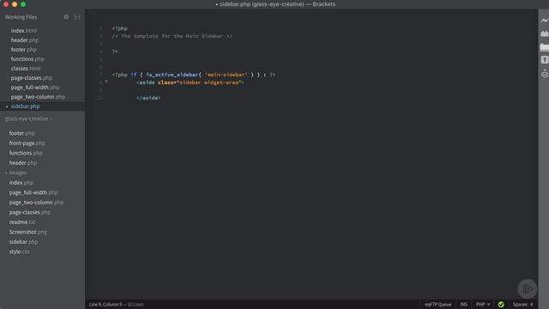Select page-classes.php in Working Files
This screenshot has height=309, width=549.
[x=32, y=78]
